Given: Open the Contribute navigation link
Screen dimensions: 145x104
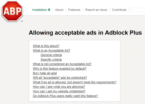Looking at the screenshot, I should pyautogui.click(x=119, y=10).
